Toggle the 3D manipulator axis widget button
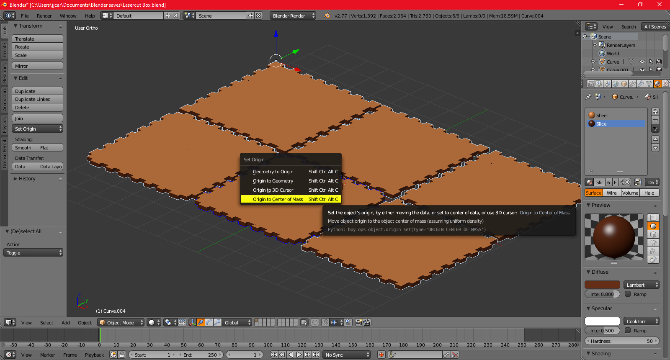This screenshot has width=670, height=360. tap(192, 322)
